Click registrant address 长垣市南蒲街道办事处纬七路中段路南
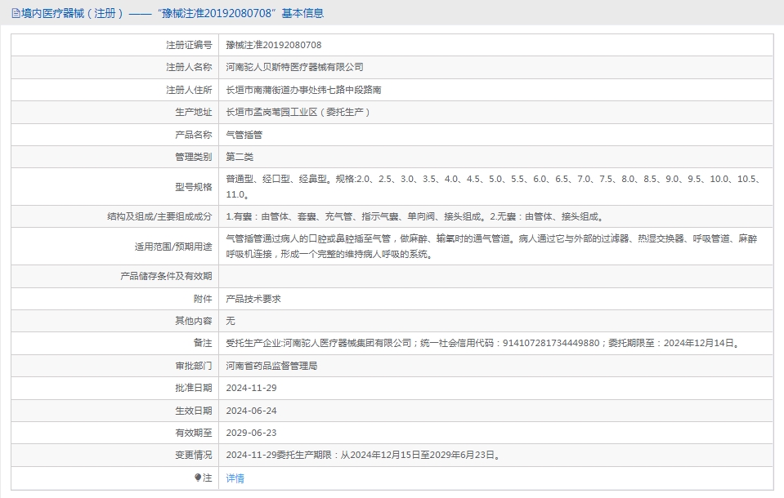 point(303,90)
